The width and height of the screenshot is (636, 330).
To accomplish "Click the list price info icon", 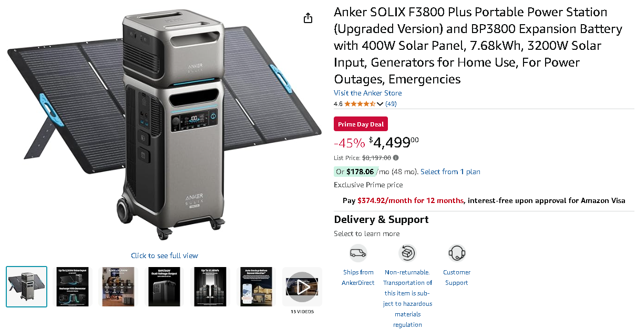I will [396, 157].
